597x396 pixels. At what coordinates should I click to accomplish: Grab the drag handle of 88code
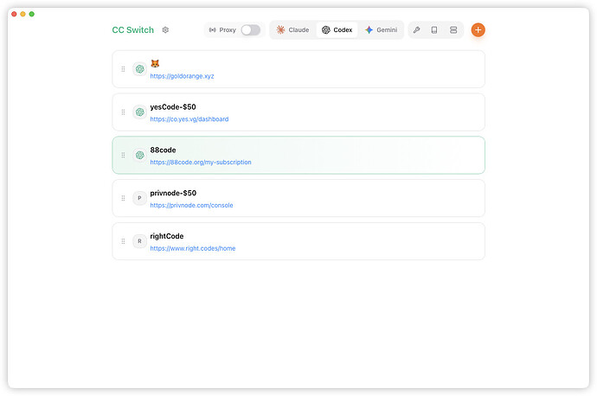123,156
